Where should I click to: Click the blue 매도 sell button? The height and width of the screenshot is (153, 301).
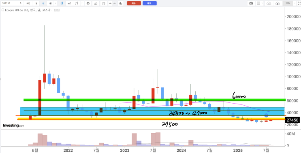click(149, 3)
